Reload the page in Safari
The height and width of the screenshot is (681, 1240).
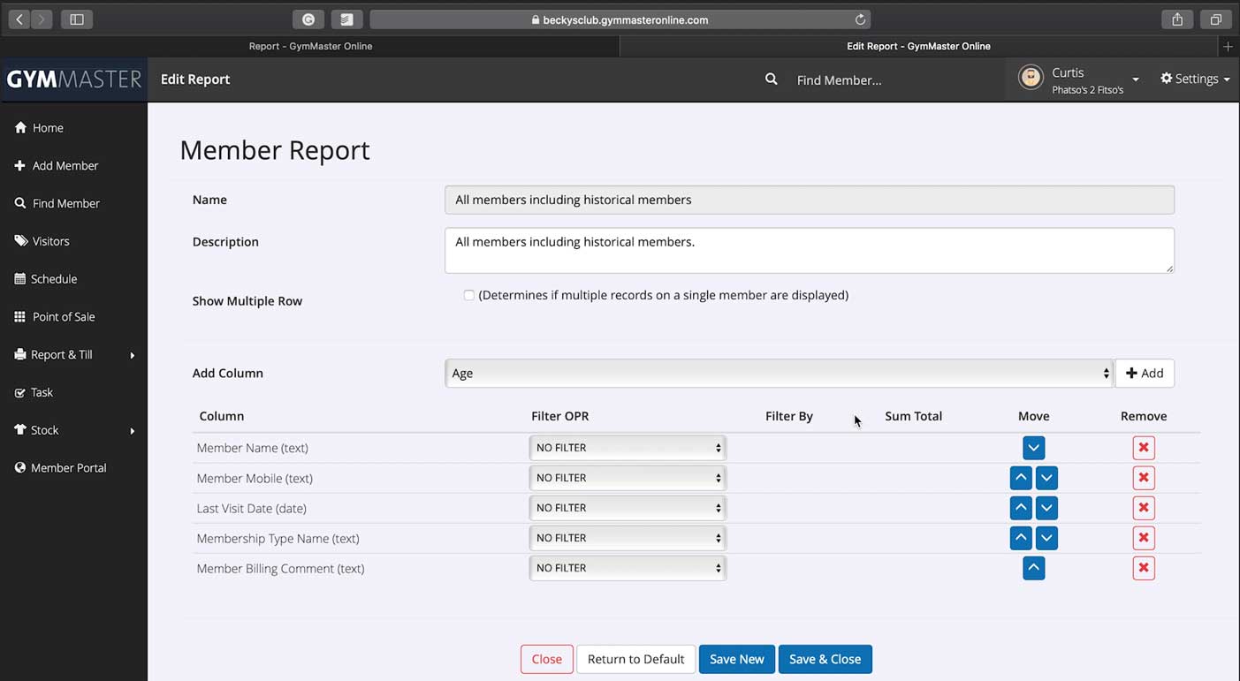coord(859,19)
